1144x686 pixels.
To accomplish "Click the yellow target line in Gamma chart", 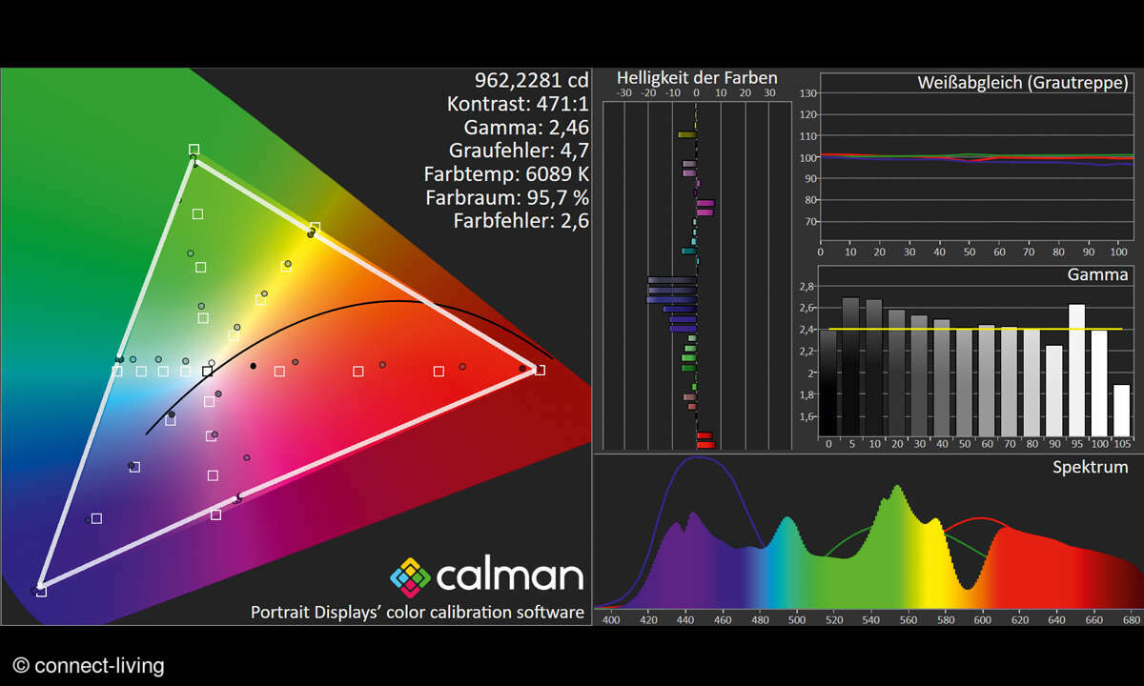I will click(x=975, y=329).
